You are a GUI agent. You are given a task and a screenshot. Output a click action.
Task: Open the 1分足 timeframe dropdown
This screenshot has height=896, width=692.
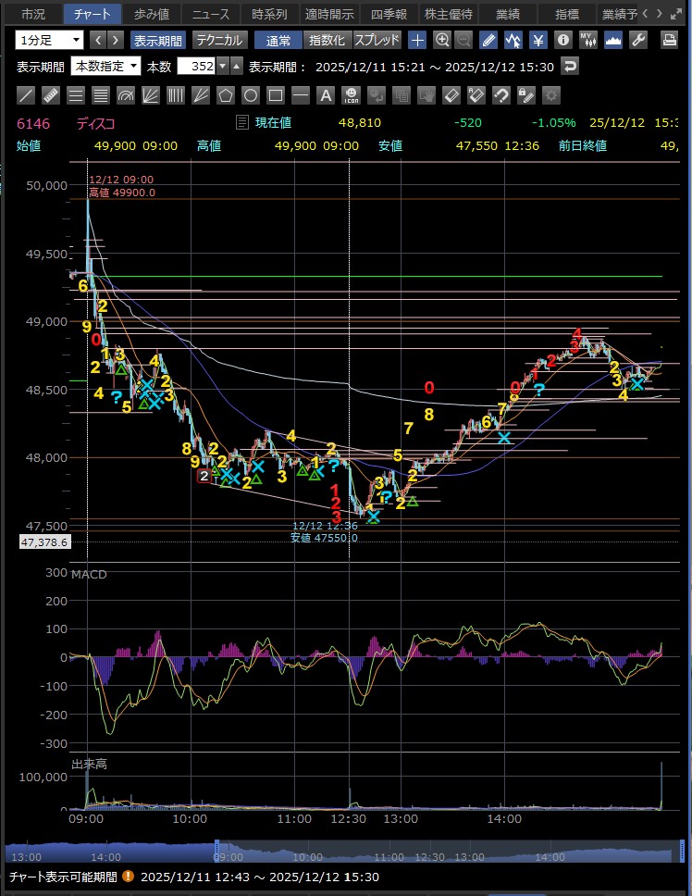[49, 40]
